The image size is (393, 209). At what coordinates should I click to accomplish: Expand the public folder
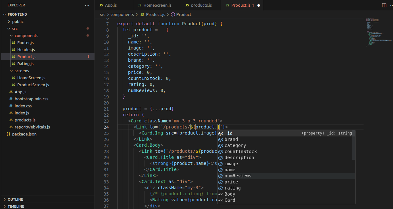coord(18,21)
